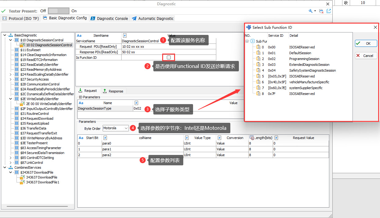Click the Aa icon in ItemName column header
This screenshot has width=380, height=218.
click(x=79, y=36)
